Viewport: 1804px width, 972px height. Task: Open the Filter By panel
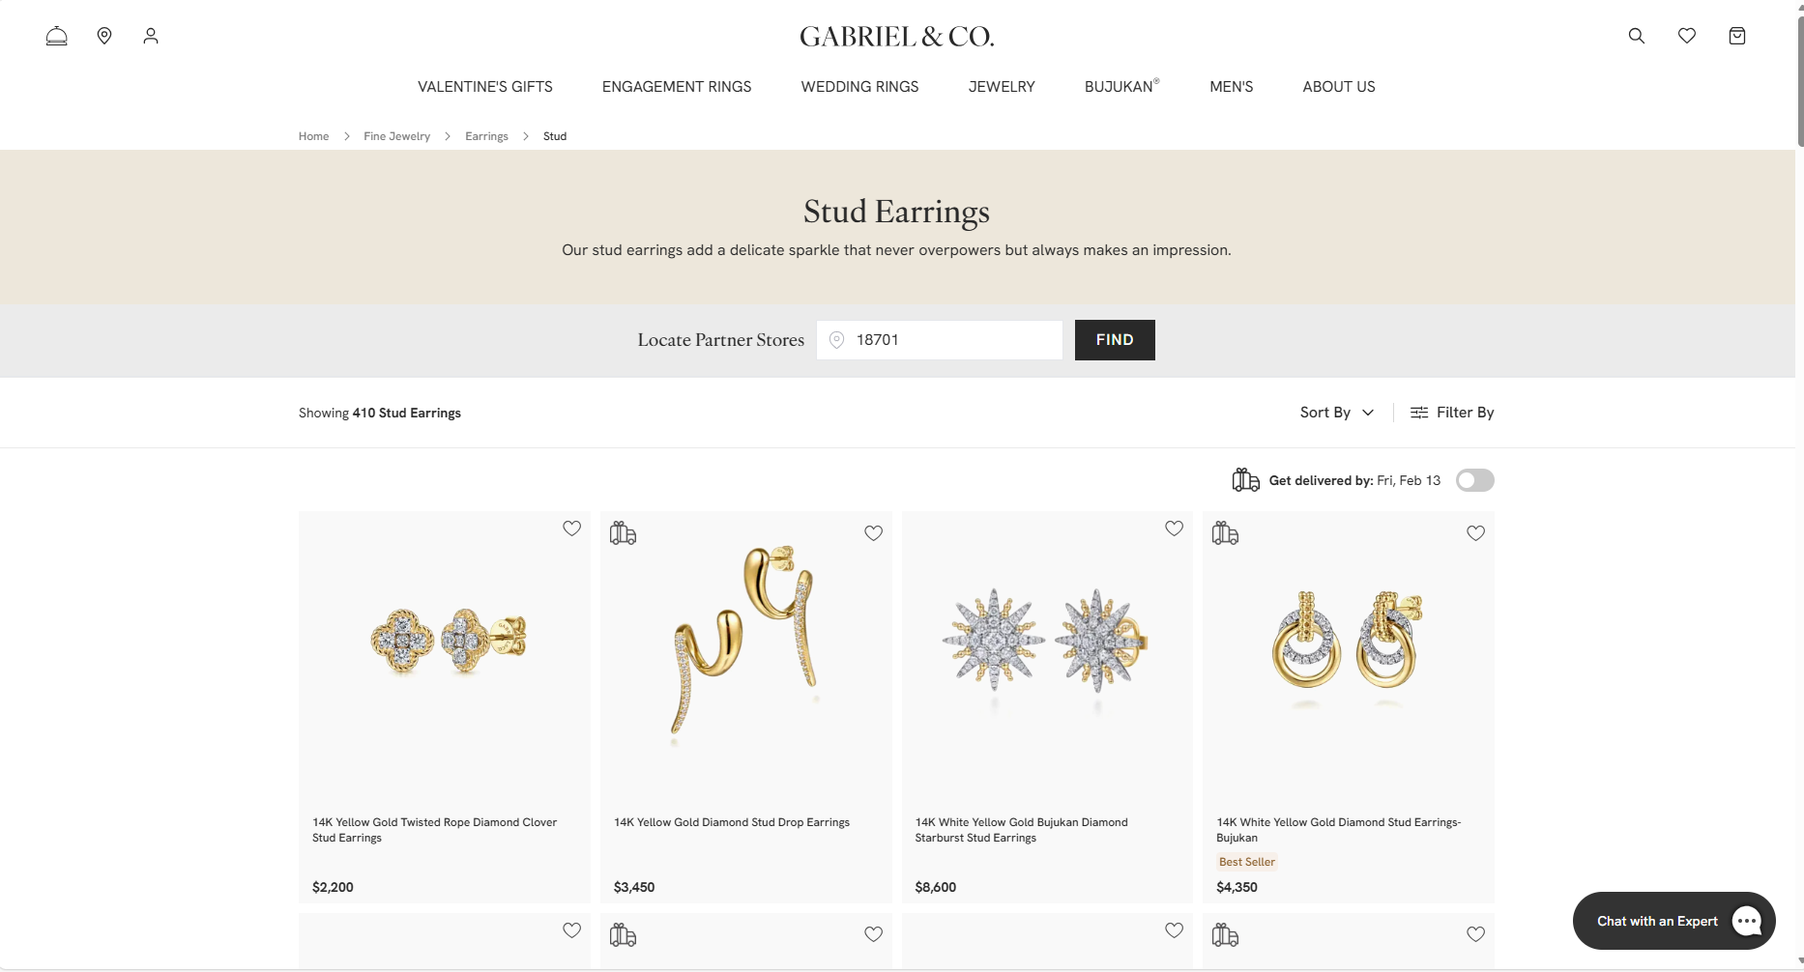coord(1452,413)
